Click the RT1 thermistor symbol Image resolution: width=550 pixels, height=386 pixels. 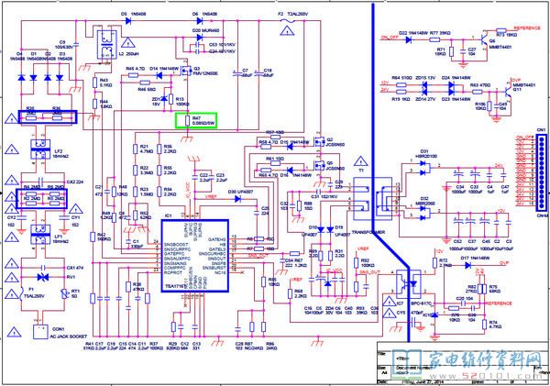click(x=64, y=294)
